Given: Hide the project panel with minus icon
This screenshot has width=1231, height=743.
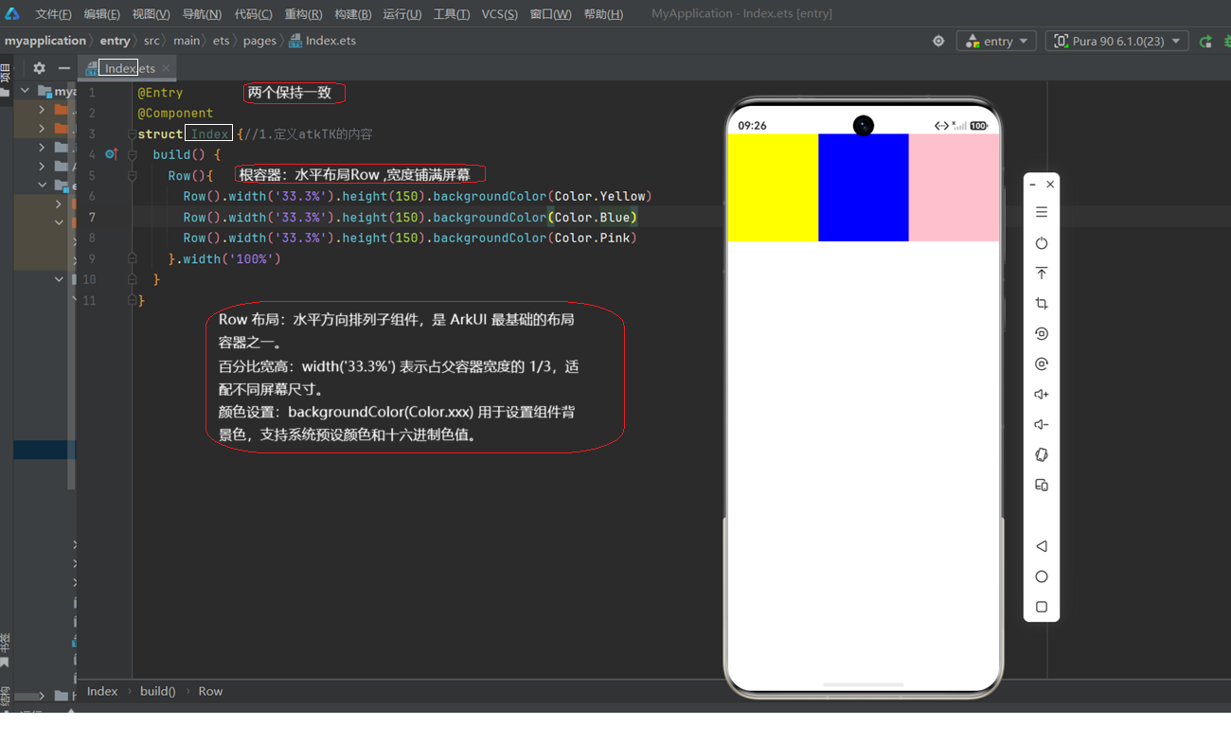Looking at the screenshot, I should (64, 68).
